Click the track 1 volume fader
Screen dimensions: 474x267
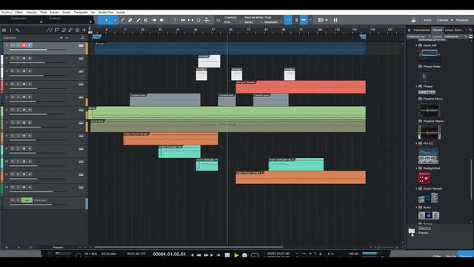pos(38,50)
